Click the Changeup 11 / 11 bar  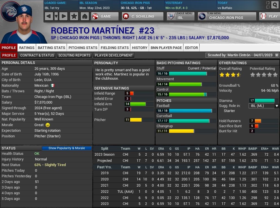pos(186,131)
